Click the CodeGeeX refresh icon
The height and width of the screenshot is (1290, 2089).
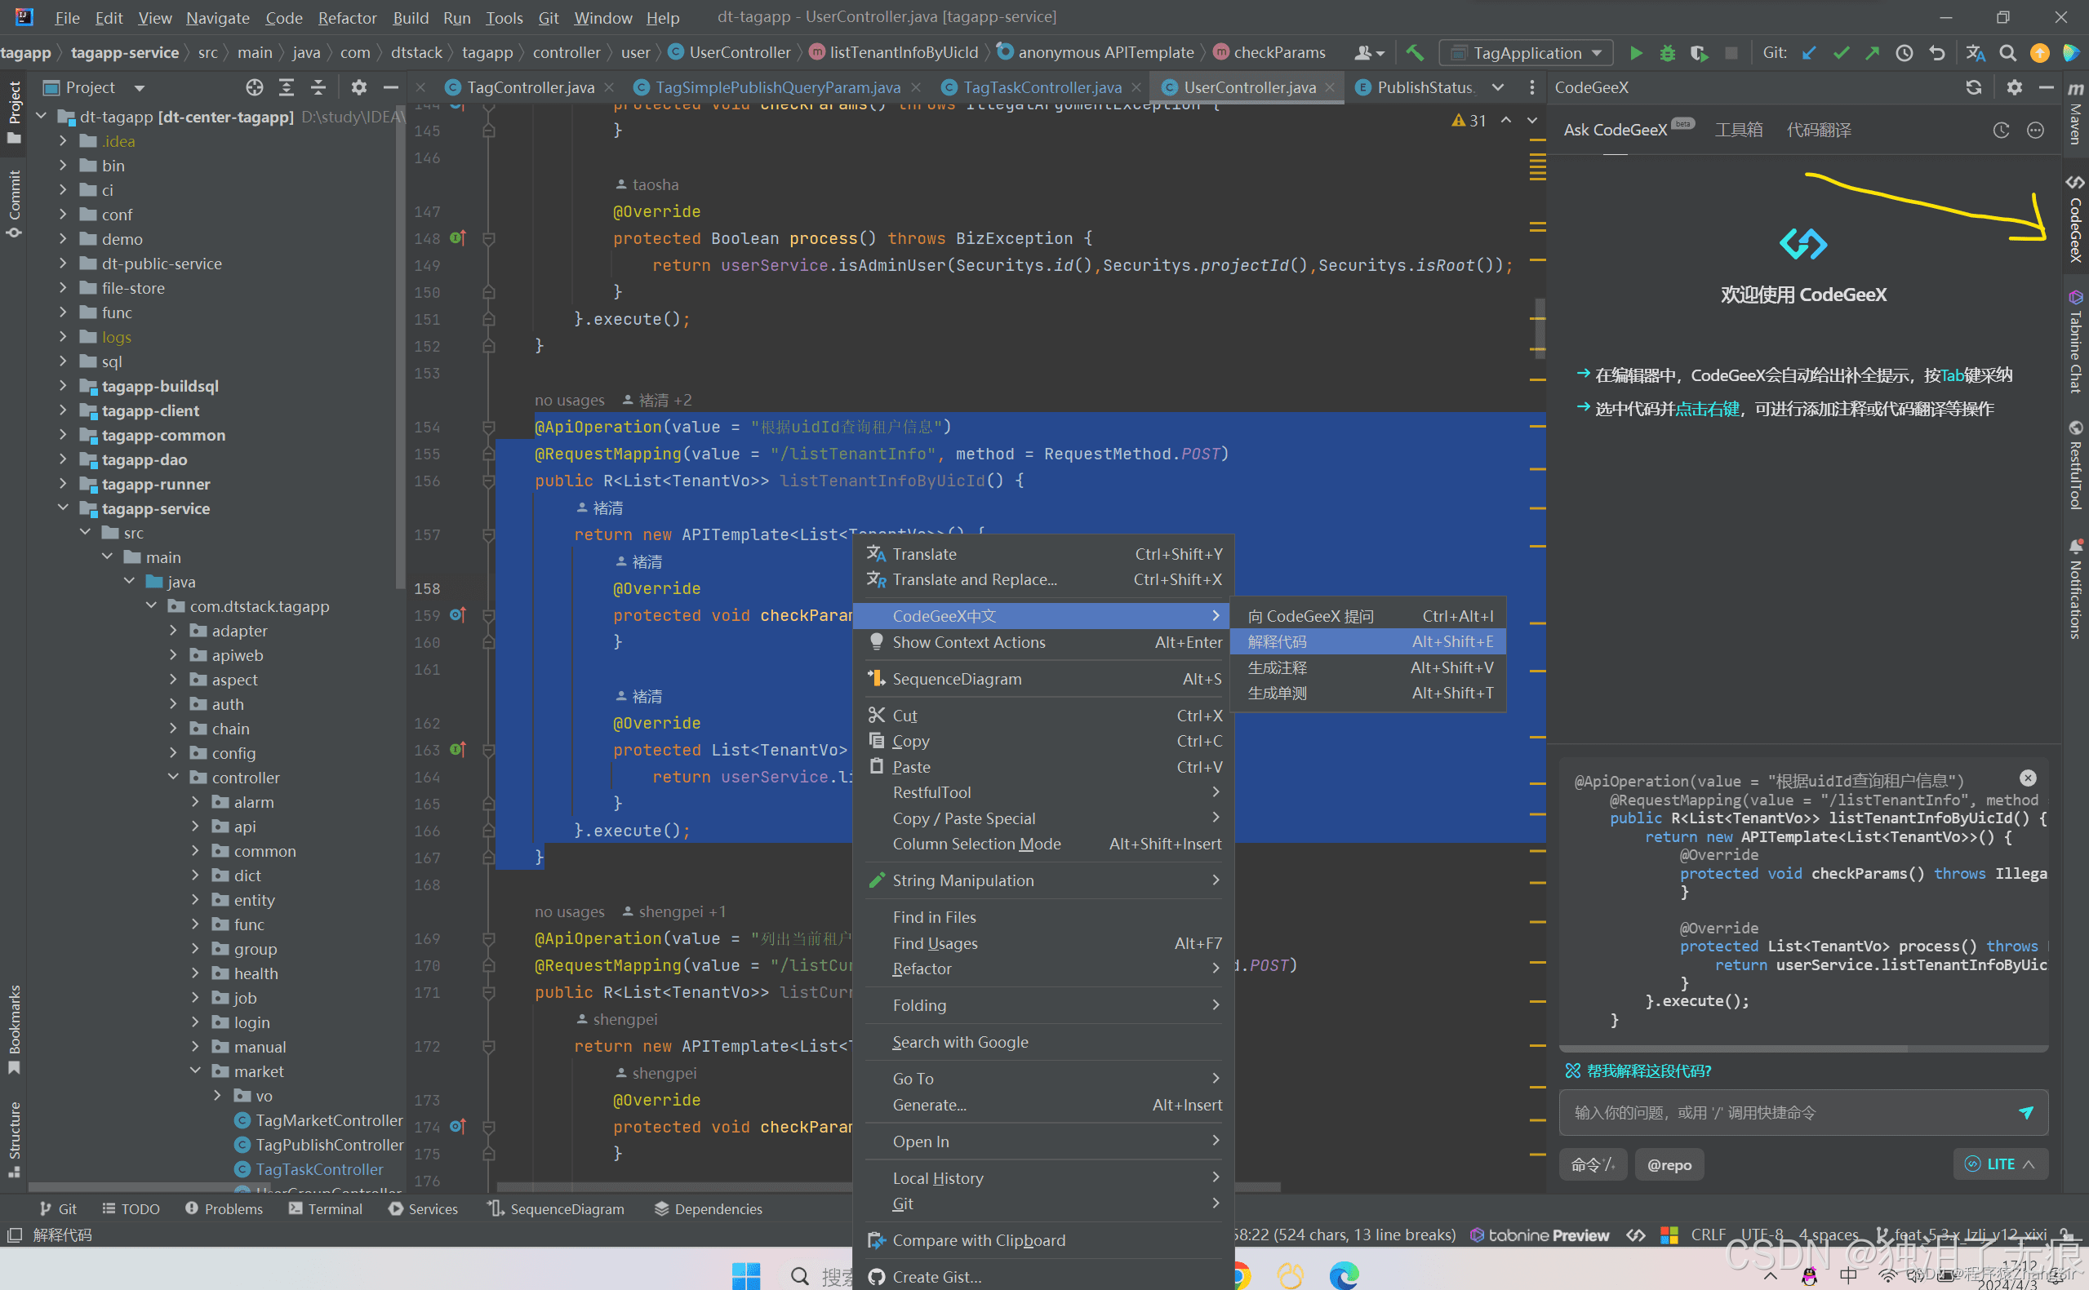click(x=1973, y=88)
